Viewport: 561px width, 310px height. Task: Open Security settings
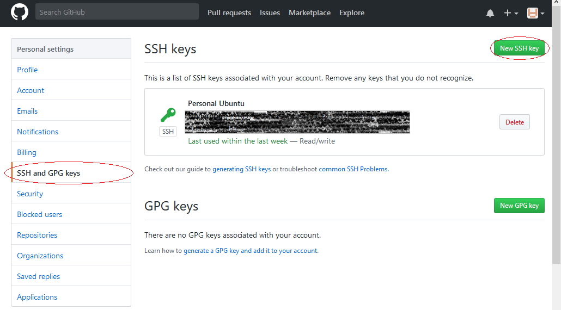click(x=71, y=194)
